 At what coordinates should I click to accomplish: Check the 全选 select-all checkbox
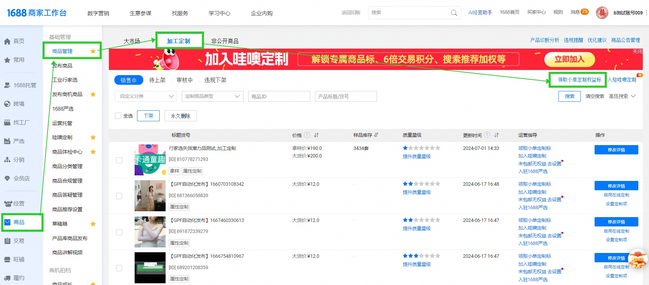tap(118, 116)
